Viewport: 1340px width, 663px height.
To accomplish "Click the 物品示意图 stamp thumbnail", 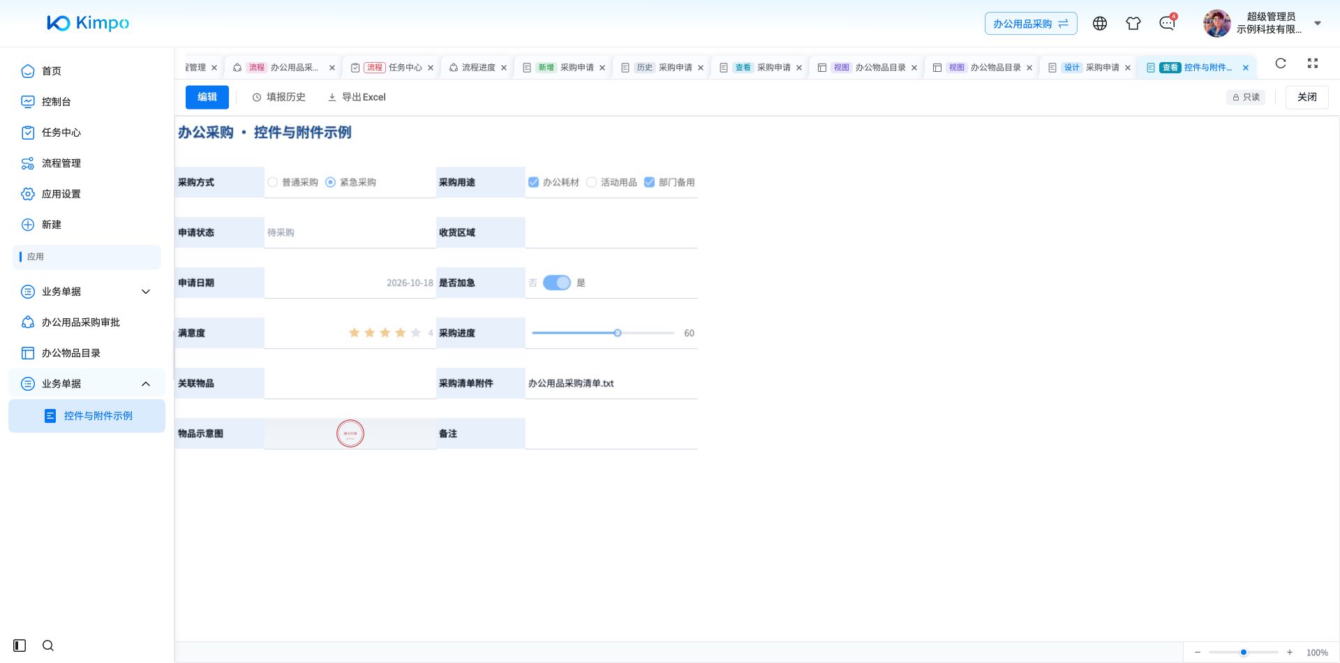I will point(350,433).
